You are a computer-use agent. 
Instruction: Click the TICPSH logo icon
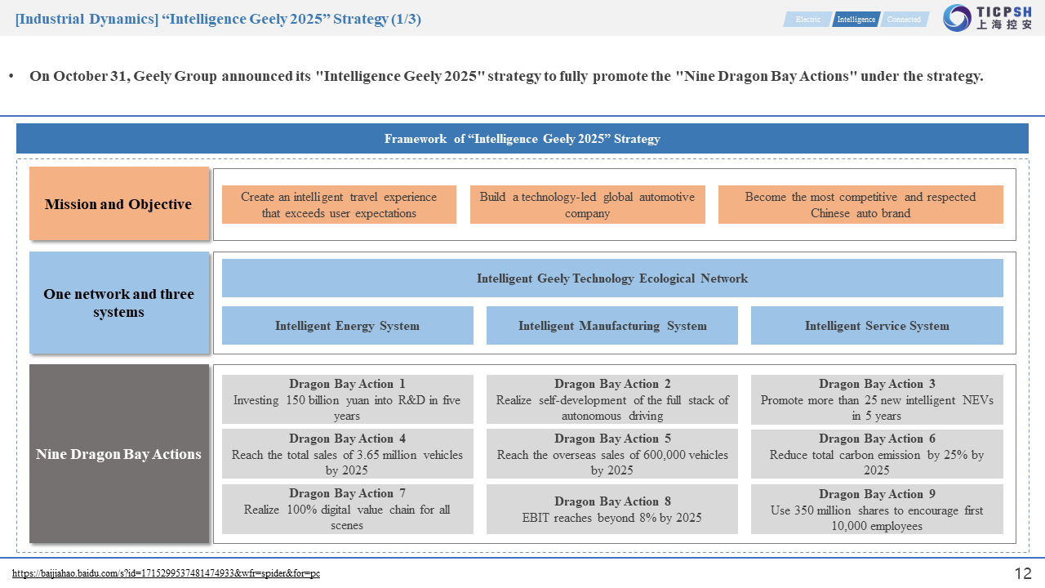tap(957, 18)
